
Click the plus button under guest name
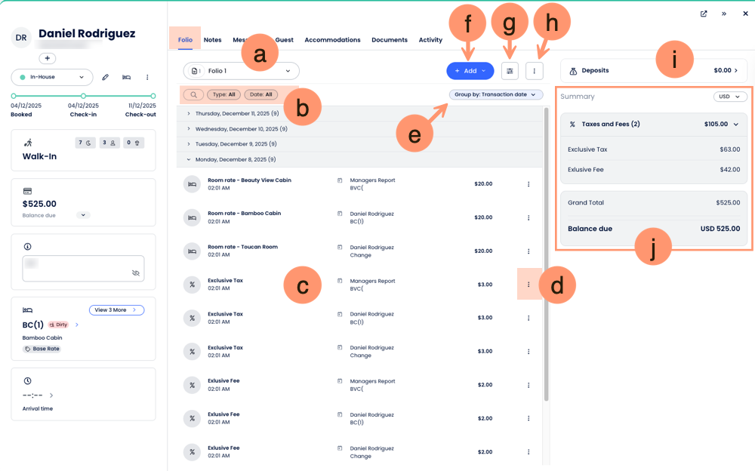pyautogui.click(x=48, y=58)
